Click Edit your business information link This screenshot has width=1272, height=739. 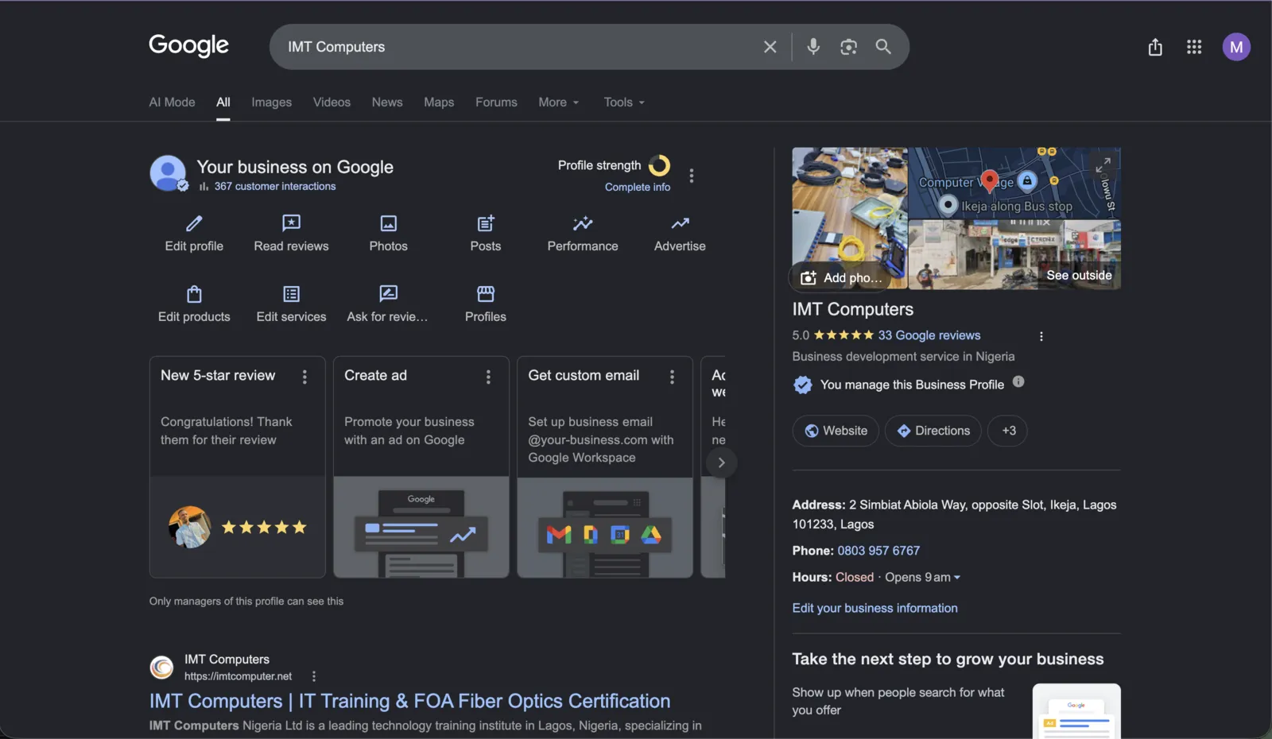click(x=874, y=608)
